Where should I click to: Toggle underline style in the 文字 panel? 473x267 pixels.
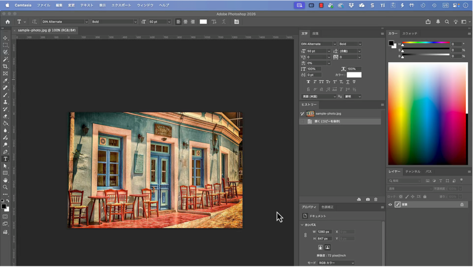348,82
